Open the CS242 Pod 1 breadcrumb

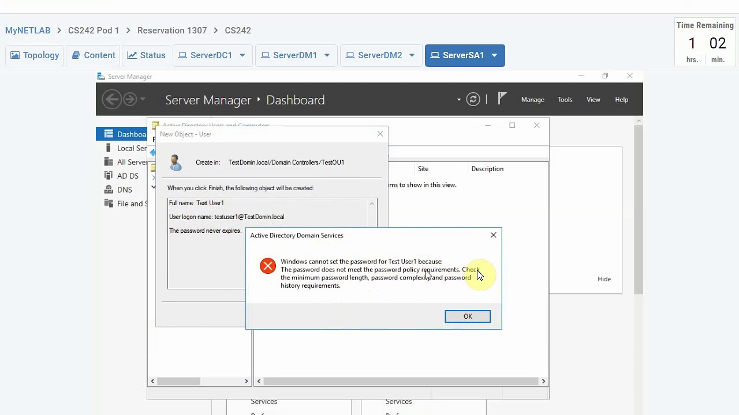coord(94,31)
